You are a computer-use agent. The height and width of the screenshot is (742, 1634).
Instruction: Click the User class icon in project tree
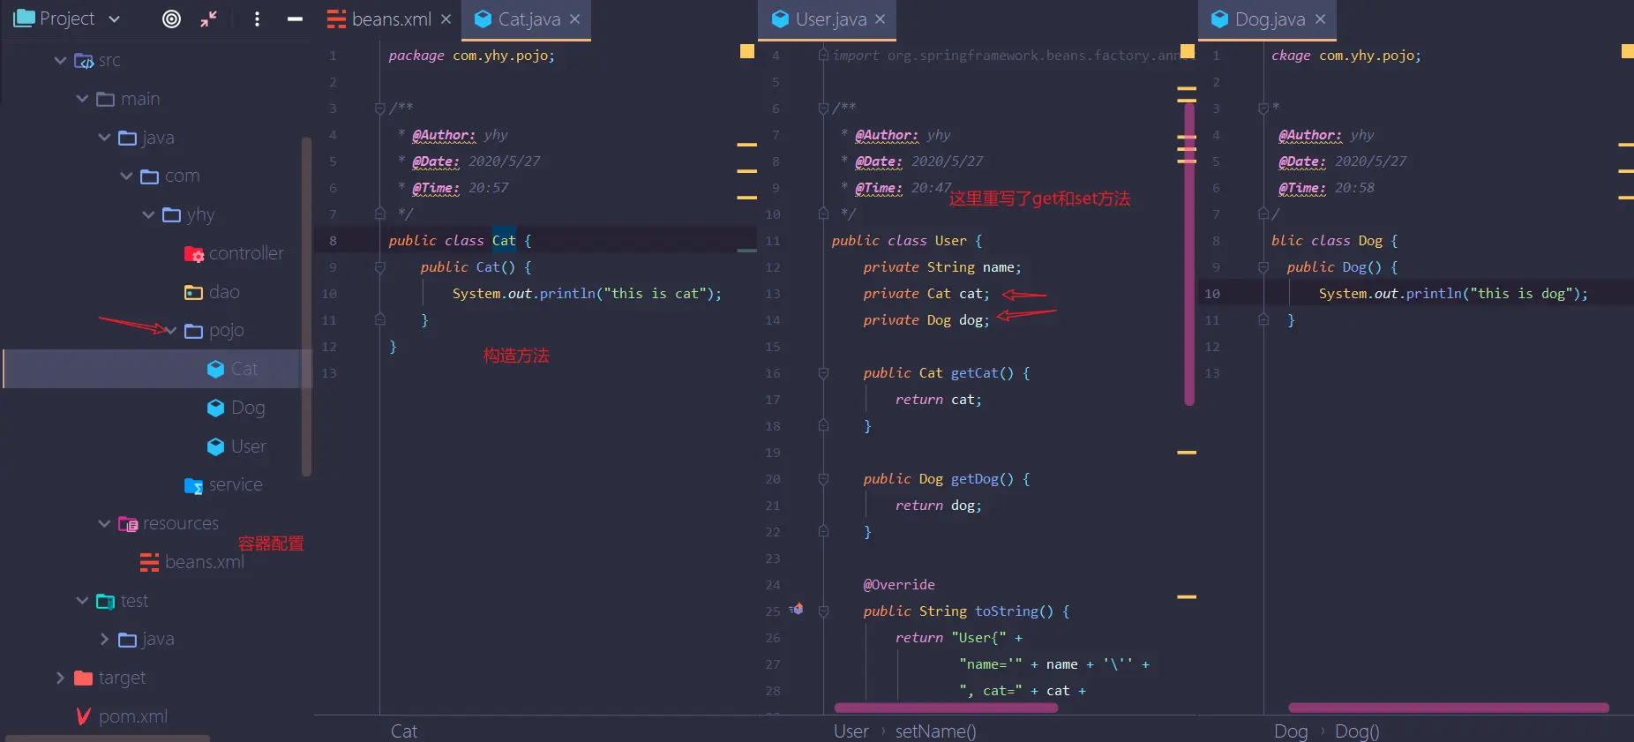click(215, 446)
